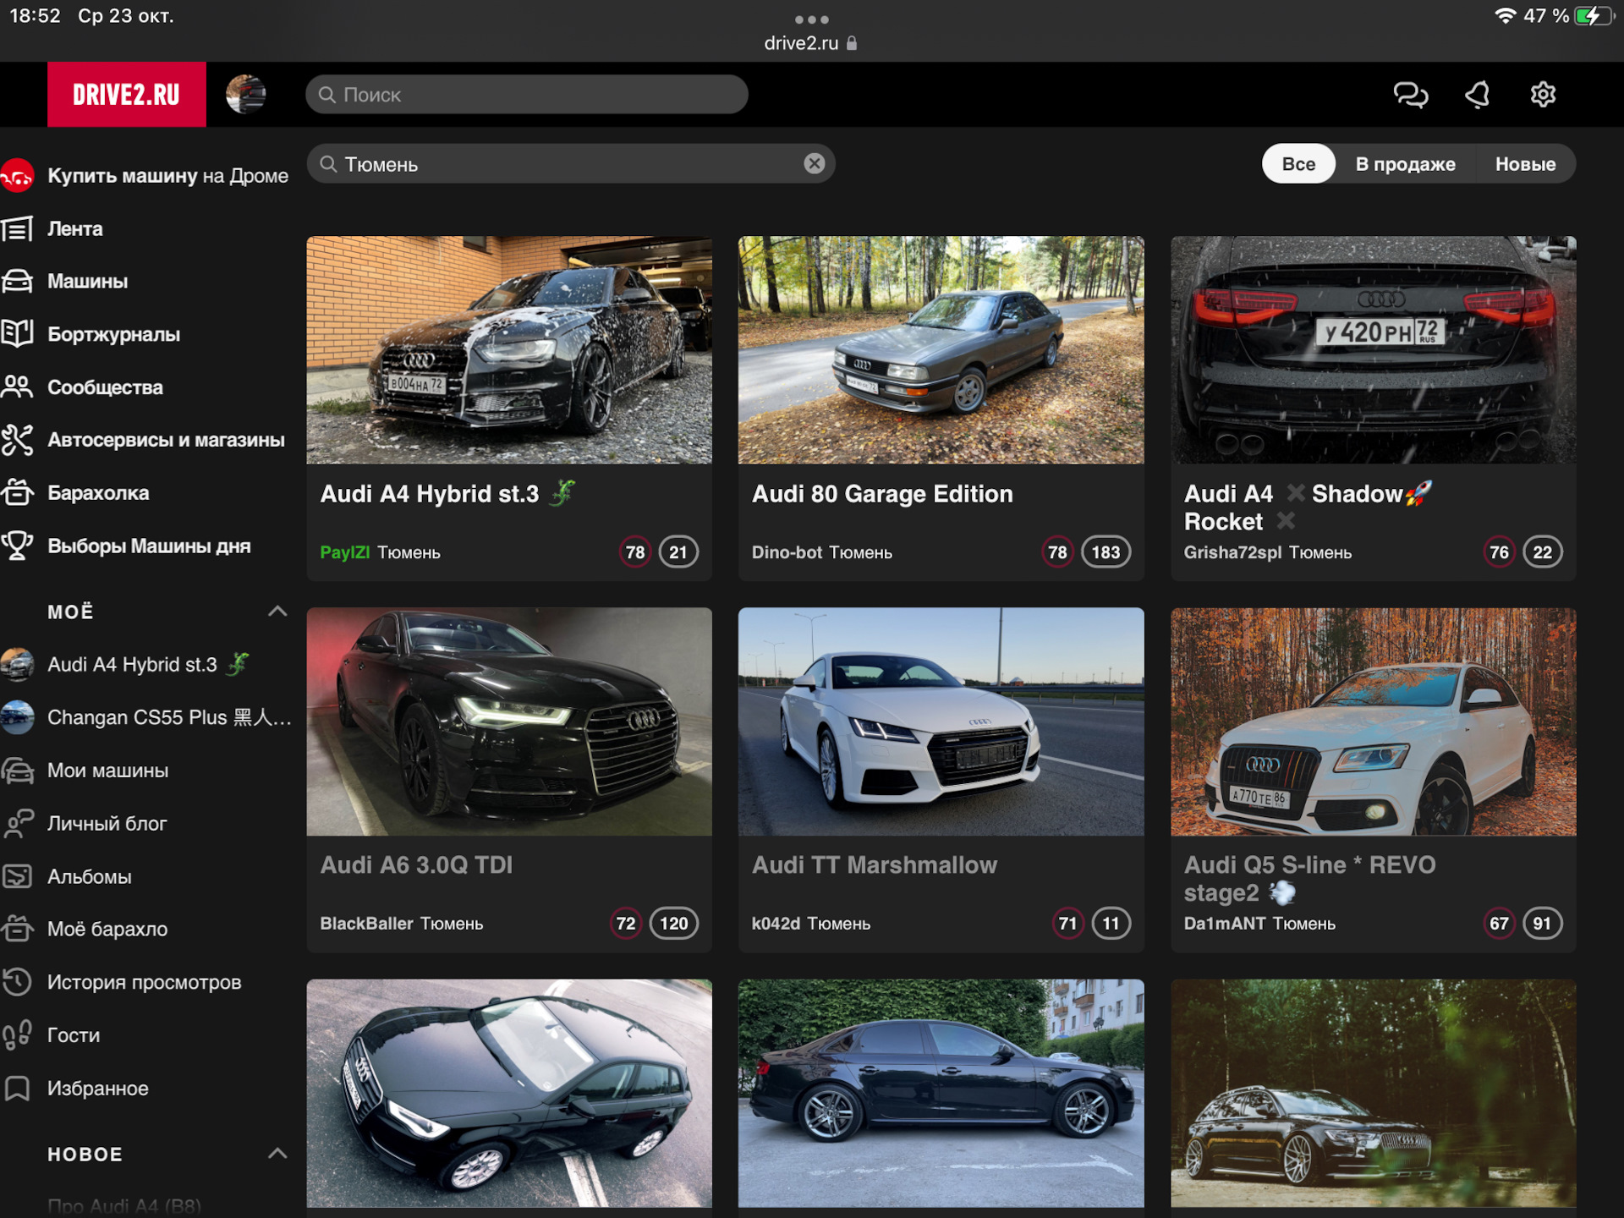Select the Все filter tab
Screen dimensions: 1624x1218
[1298, 163]
